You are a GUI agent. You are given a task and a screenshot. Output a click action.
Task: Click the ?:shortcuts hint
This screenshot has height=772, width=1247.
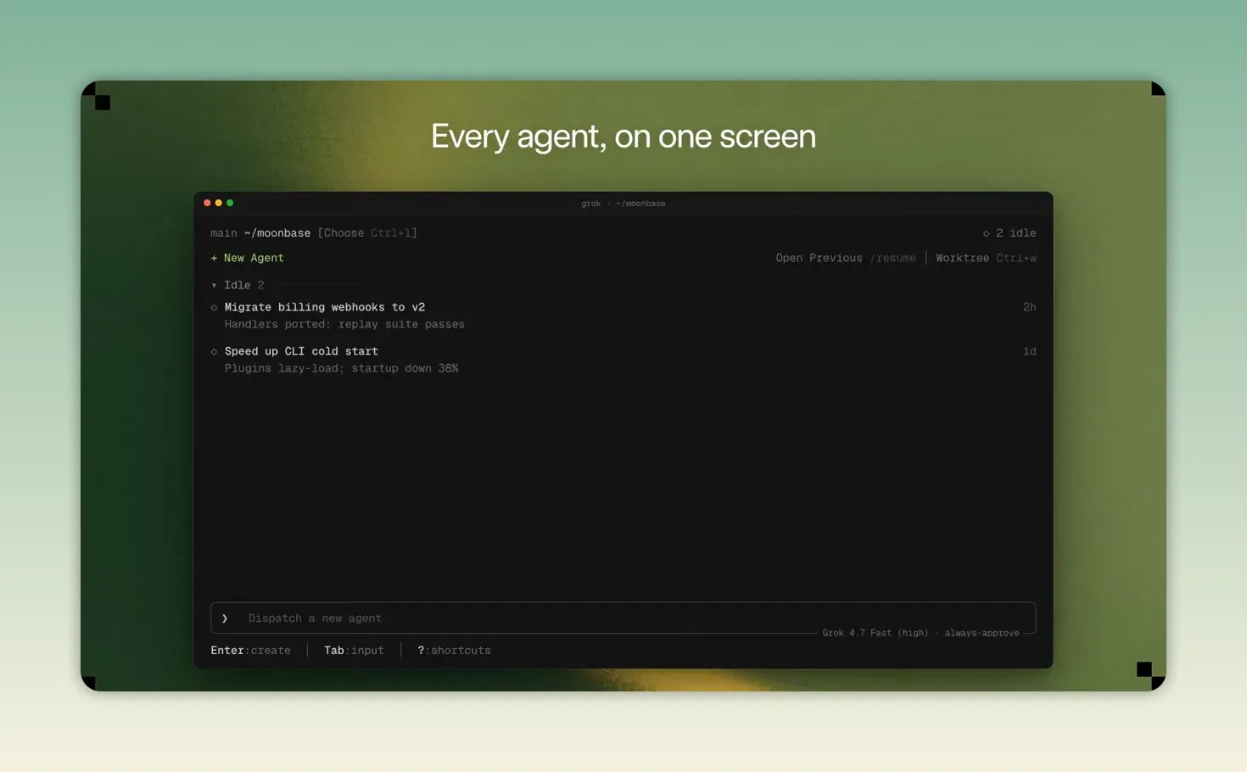coord(454,651)
